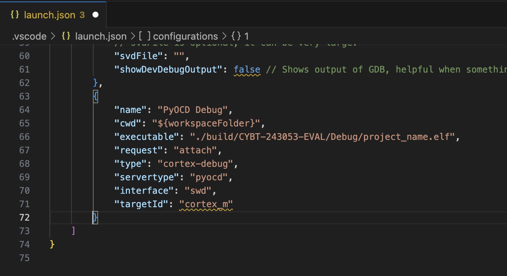The image size is (507, 276).
Task: Select the launch.json editor tab
Action: pyautogui.click(x=53, y=15)
